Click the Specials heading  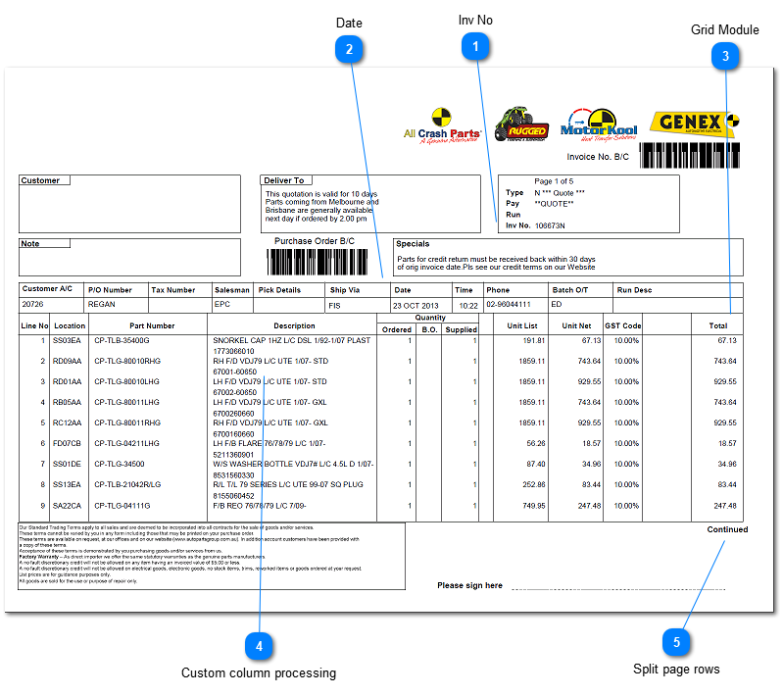click(413, 244)
